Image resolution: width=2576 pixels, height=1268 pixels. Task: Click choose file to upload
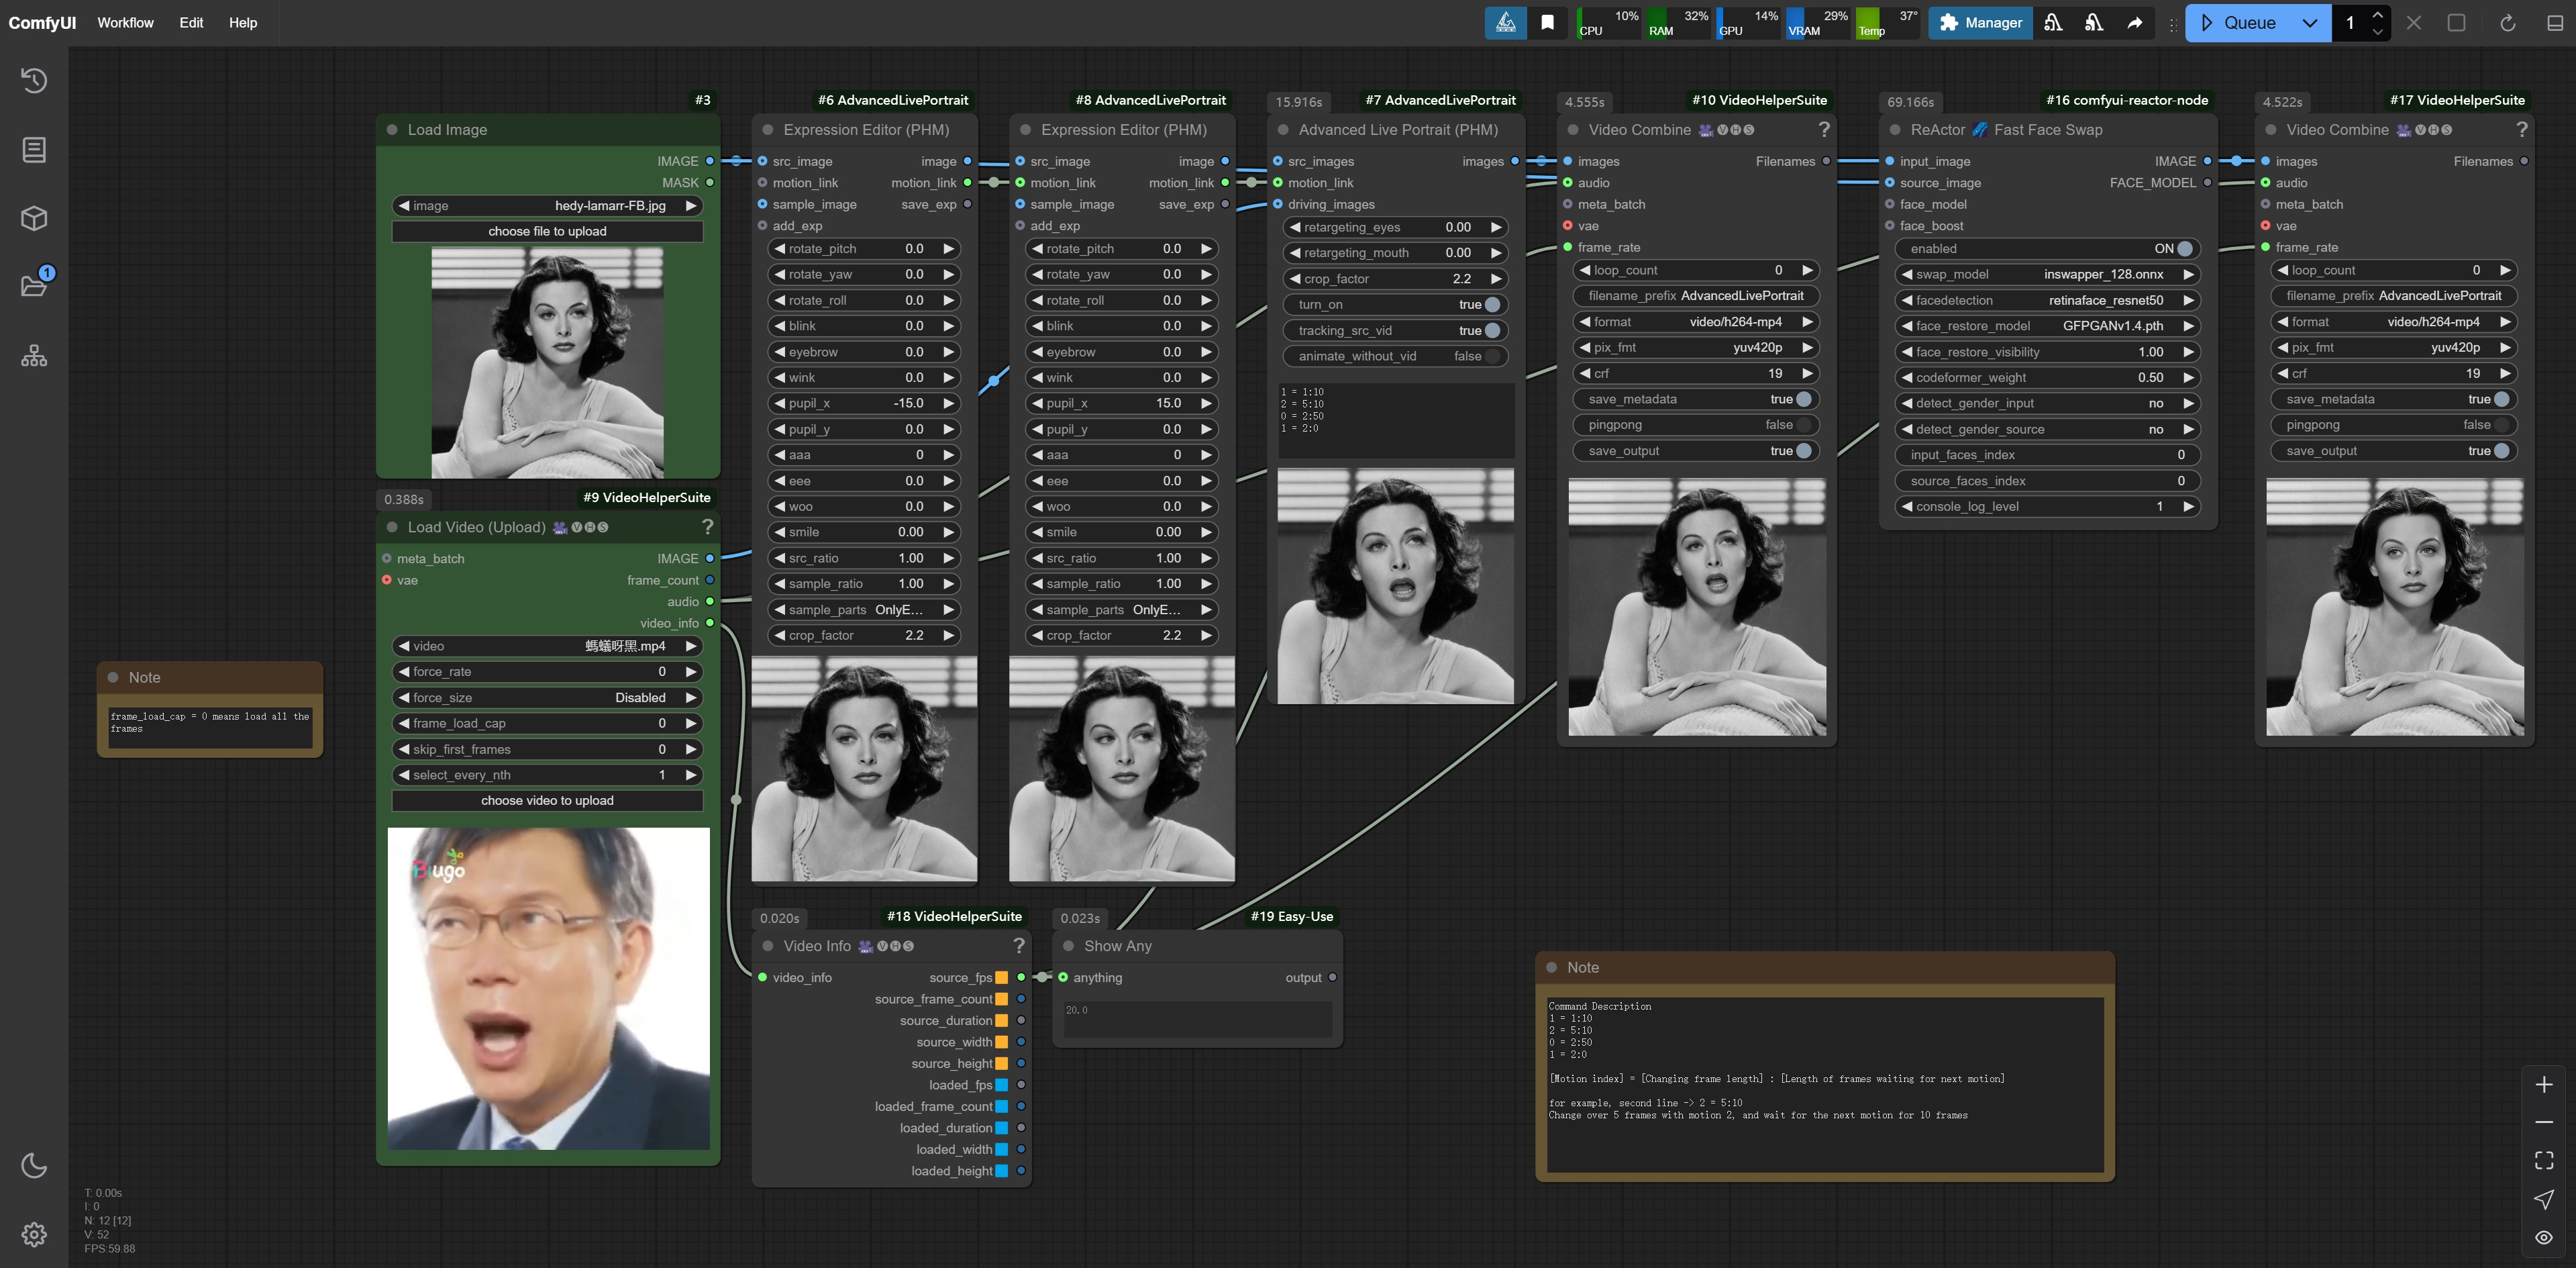pyautogui.click(x=547, y=231)
